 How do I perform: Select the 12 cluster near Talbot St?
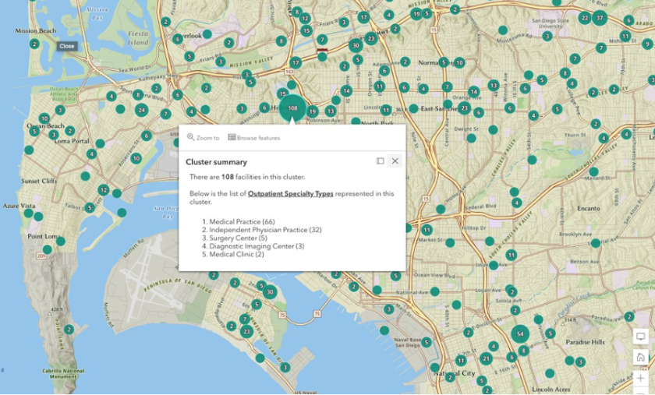click(104, 190)
